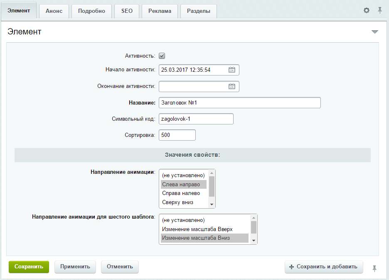The width and height of the screenshot is (389, 280).
Task: Click the Значения свойств section header
Action: pyautogui.click(x=192, y=155)
